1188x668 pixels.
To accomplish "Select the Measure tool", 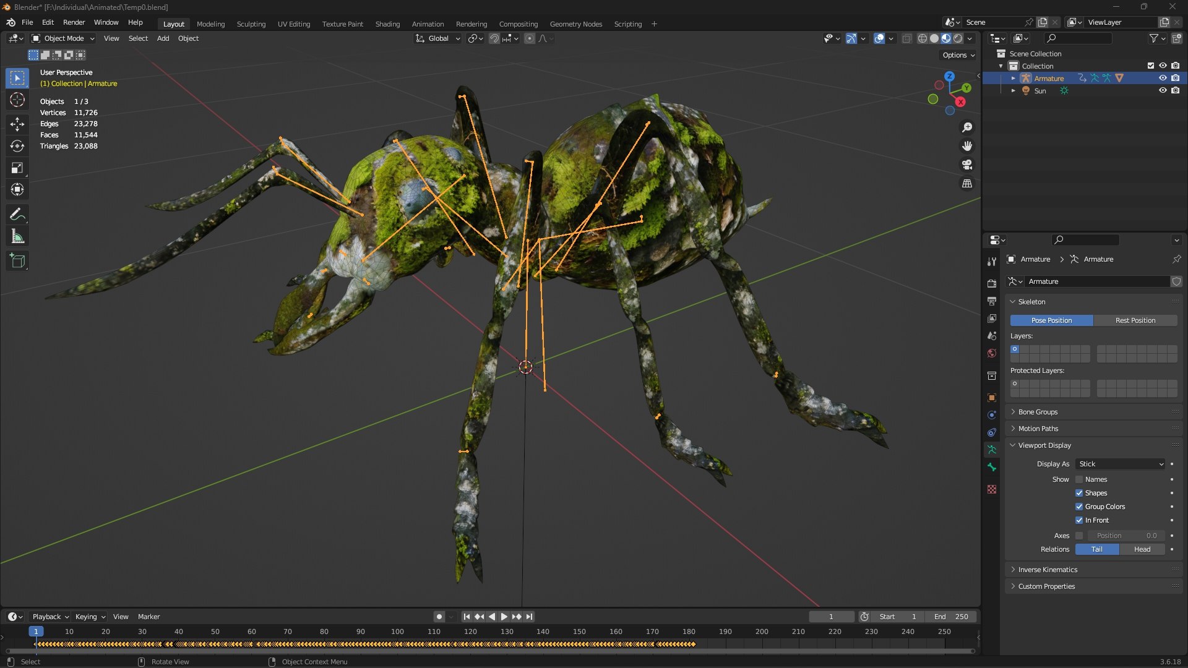I will [17, 237].
